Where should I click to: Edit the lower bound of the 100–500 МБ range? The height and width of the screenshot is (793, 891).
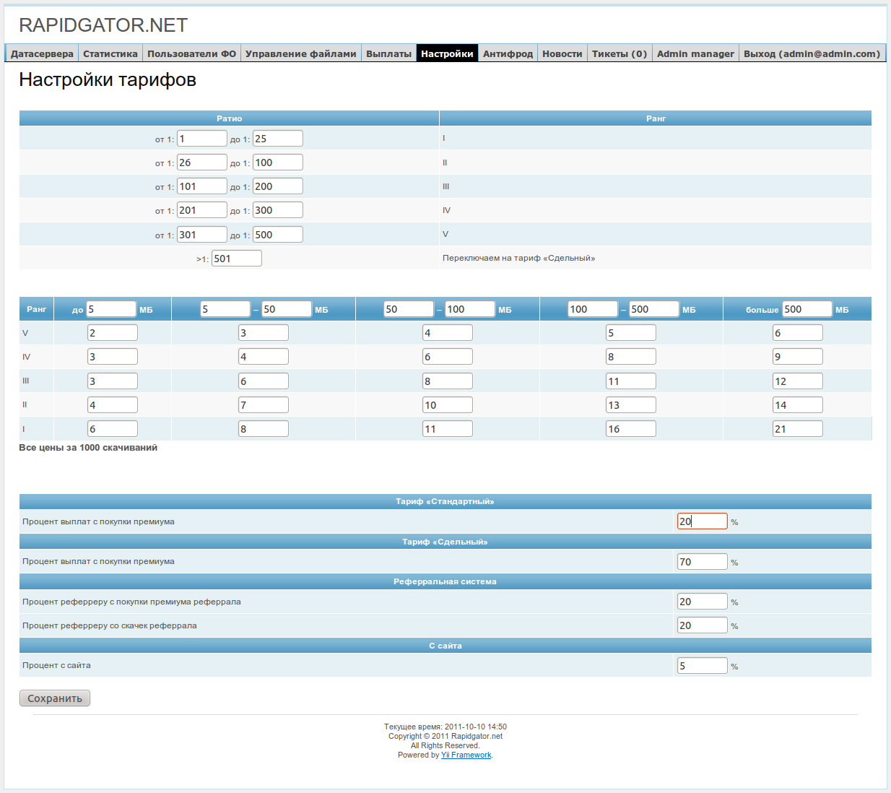593,309
